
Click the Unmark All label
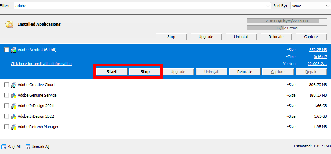[40, 147]
